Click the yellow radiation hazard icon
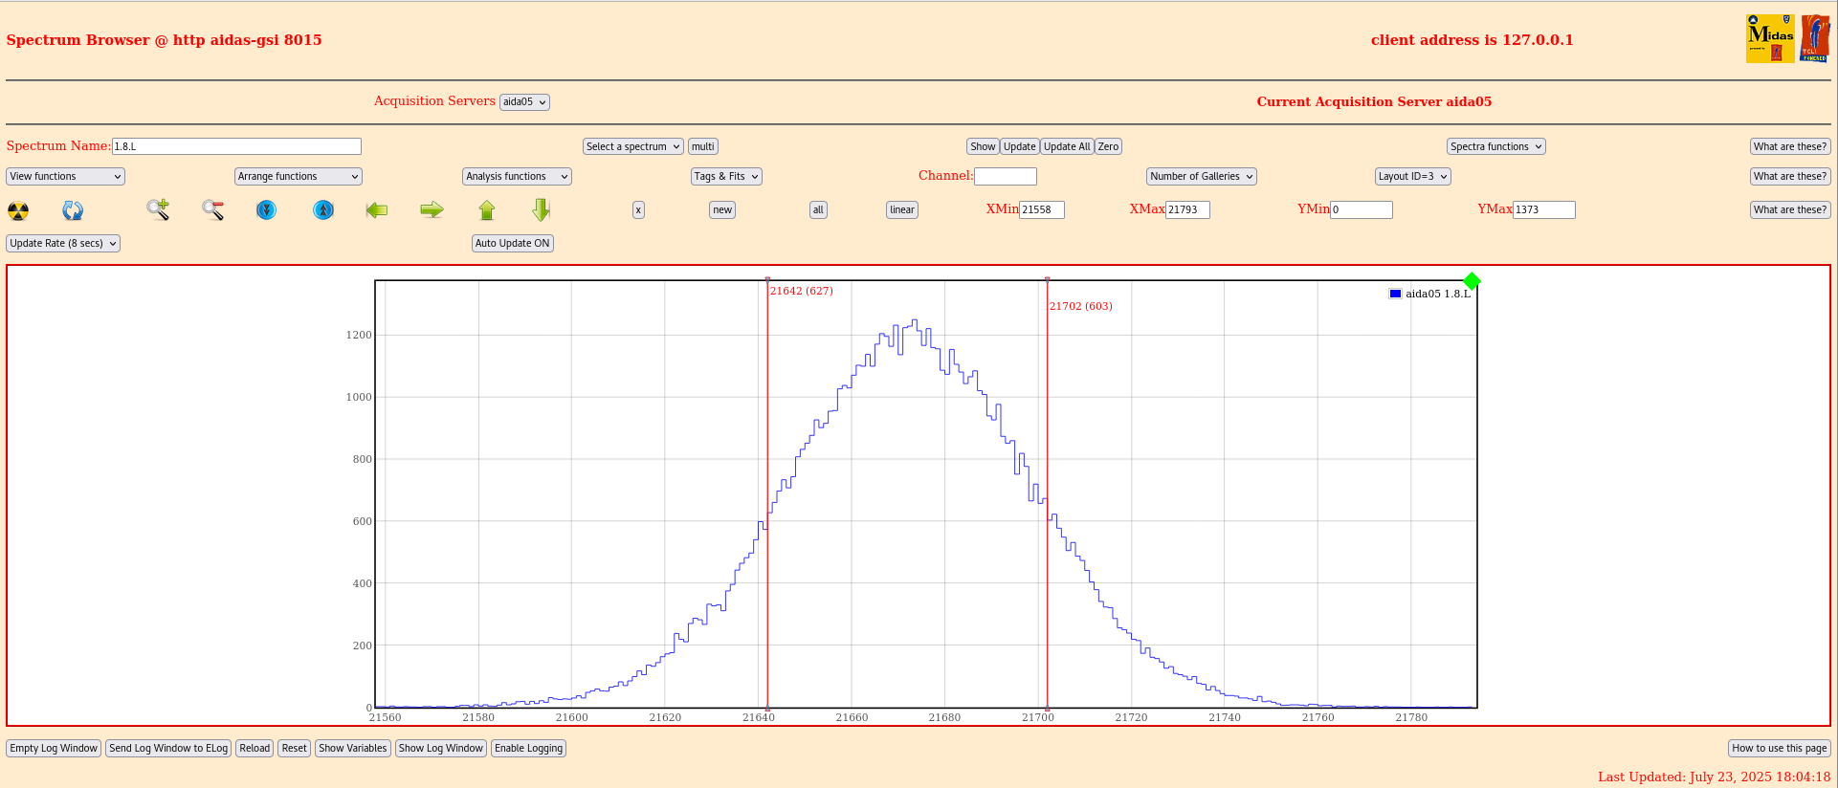Screen dimensions: 1838x788 [x=18, y=210]
